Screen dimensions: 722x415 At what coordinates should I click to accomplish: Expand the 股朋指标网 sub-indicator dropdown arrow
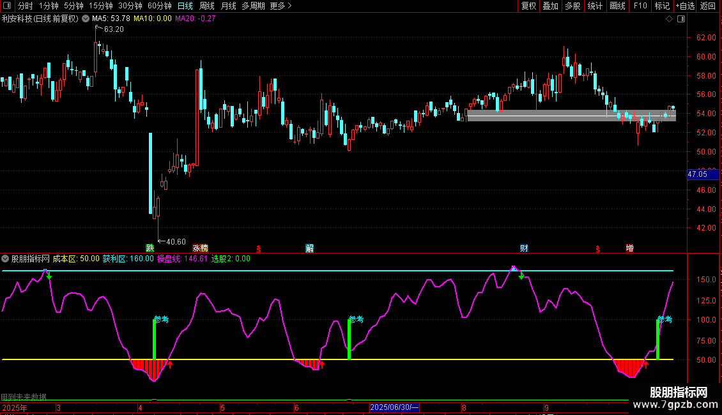point(6,259)
